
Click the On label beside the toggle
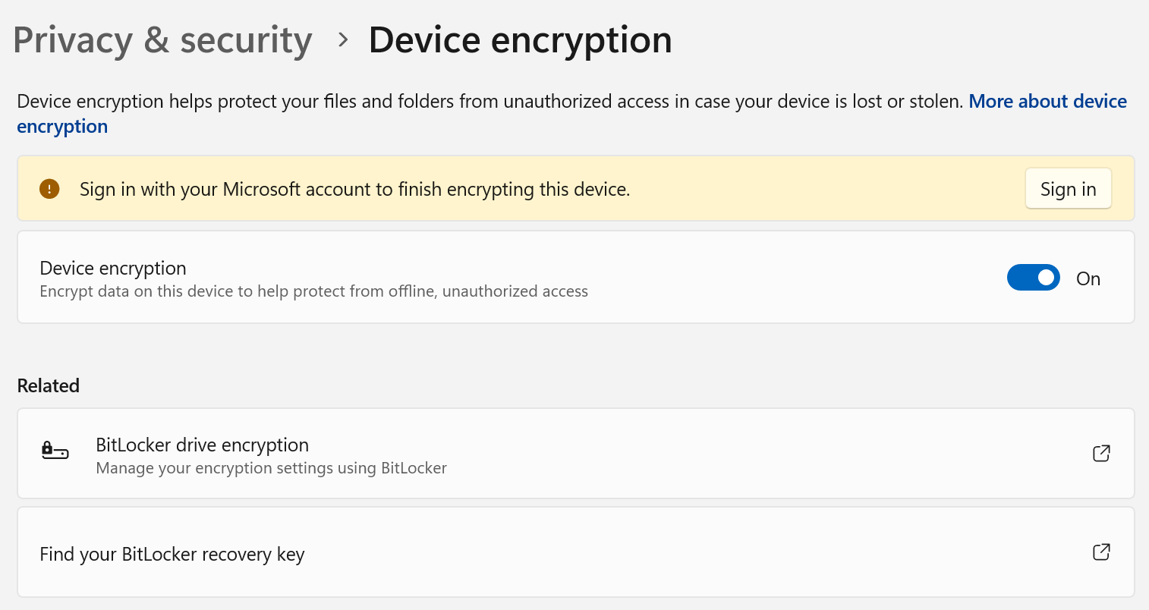pyautogui.click(x=1088, y=278)
